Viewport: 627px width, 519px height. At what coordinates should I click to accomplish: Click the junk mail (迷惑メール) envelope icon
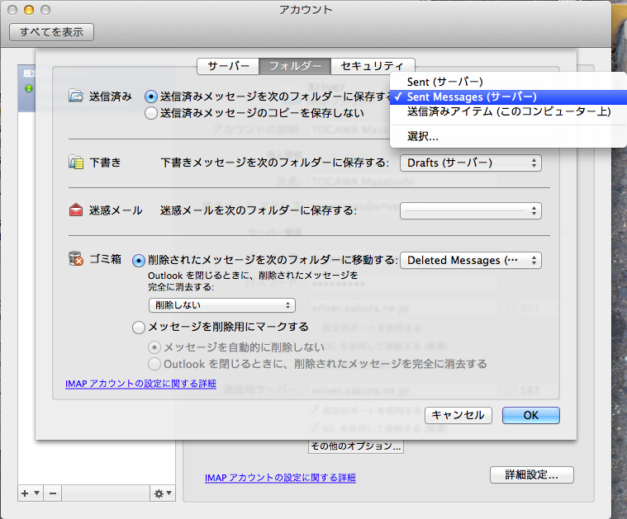(x=76, y=210)
